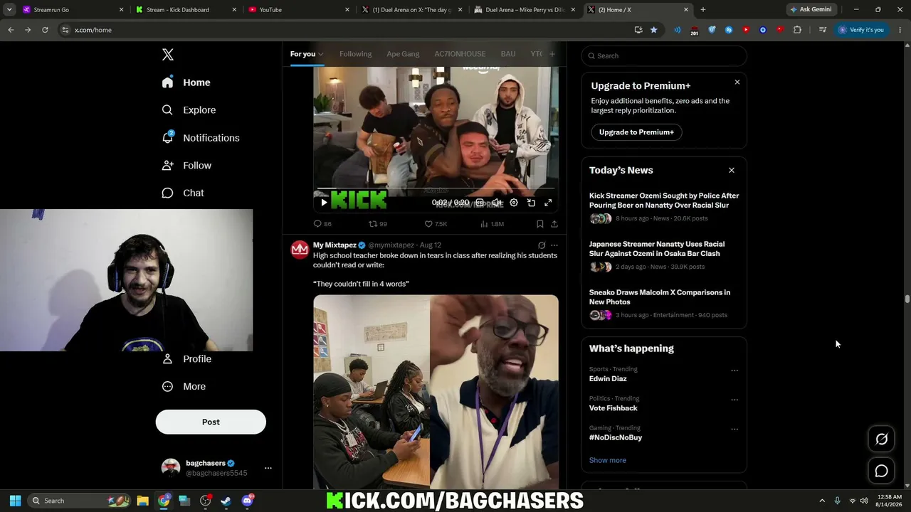Open Chrome media controls icon
The image size is (911, 512).
coord(823,30)
